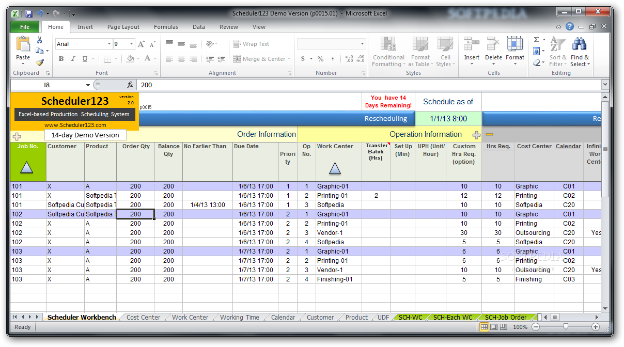Click the Copy icon
The width and height of the screenshot is (624, 347).
[x=39, y=51]
